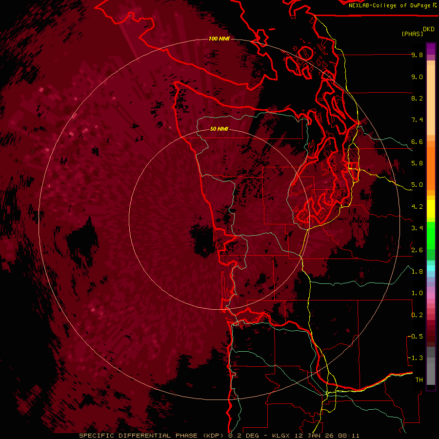Screen dimensions: 439x439
Task: Click the 4.2 value on color scale
Action: pos(417,207)
